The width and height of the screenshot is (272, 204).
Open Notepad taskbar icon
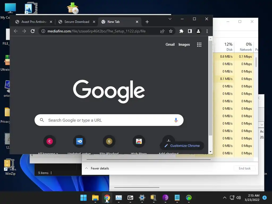pos(177,198)
